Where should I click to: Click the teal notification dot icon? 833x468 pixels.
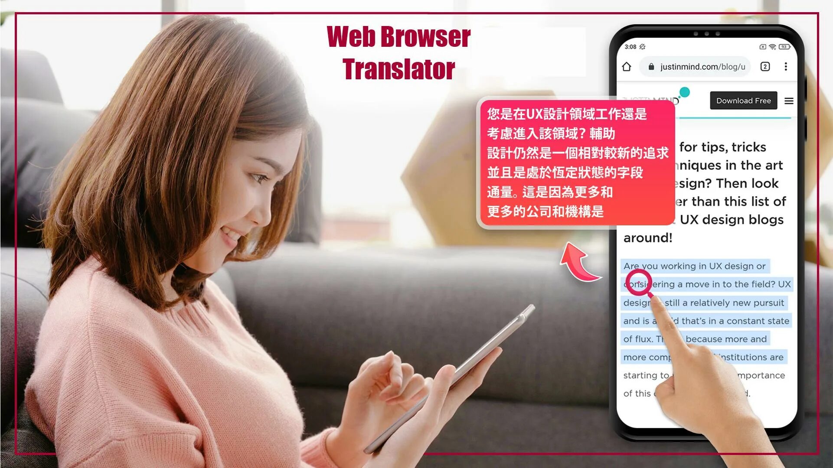[685, 92]
